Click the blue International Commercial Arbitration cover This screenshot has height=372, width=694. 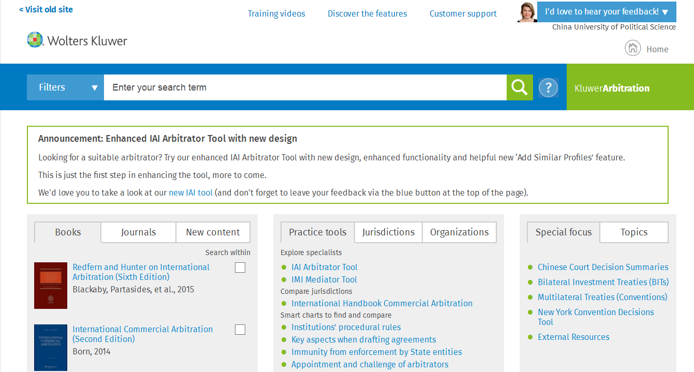pyautogui.click(x=51, y=348)
